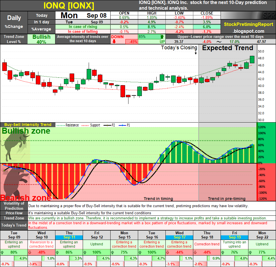Image resolution: width=276 pixels, height=267 pixels.
Task: Click the 17.0% upper range percentage
Action: 235,42
